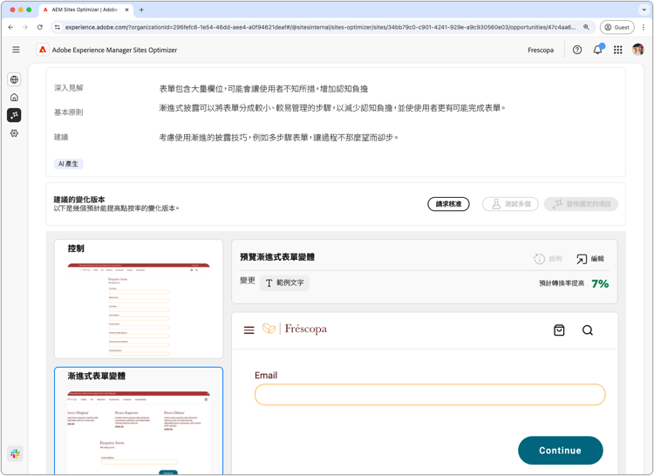The width and height of the screenshot is (654, 476).
Task: Click the Guest profile button
Action: tap(617, 27)
